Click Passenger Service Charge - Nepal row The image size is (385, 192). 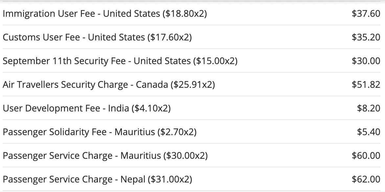coord(97,180)
